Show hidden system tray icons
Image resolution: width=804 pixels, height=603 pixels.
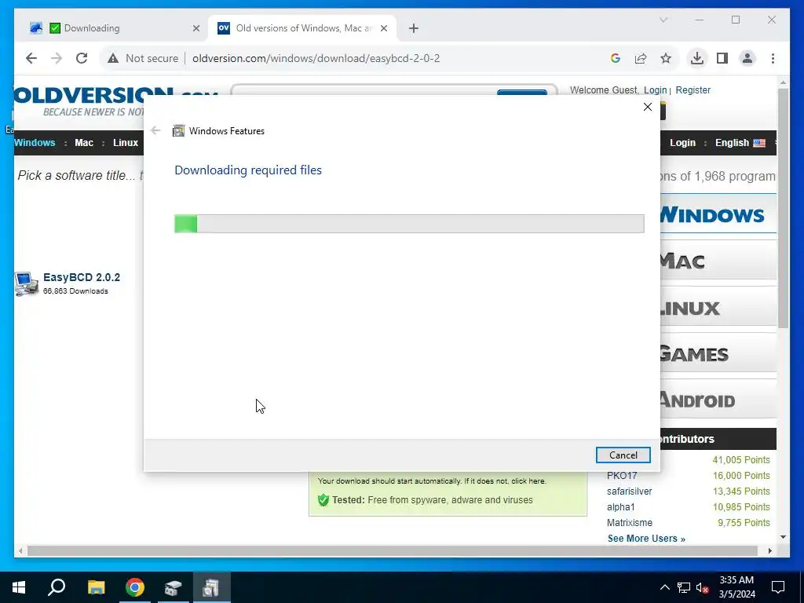click(664, 587)
